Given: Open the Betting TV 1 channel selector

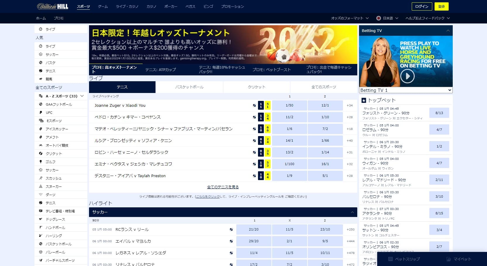Looking at the screenshot, I should tap(406, 90).
